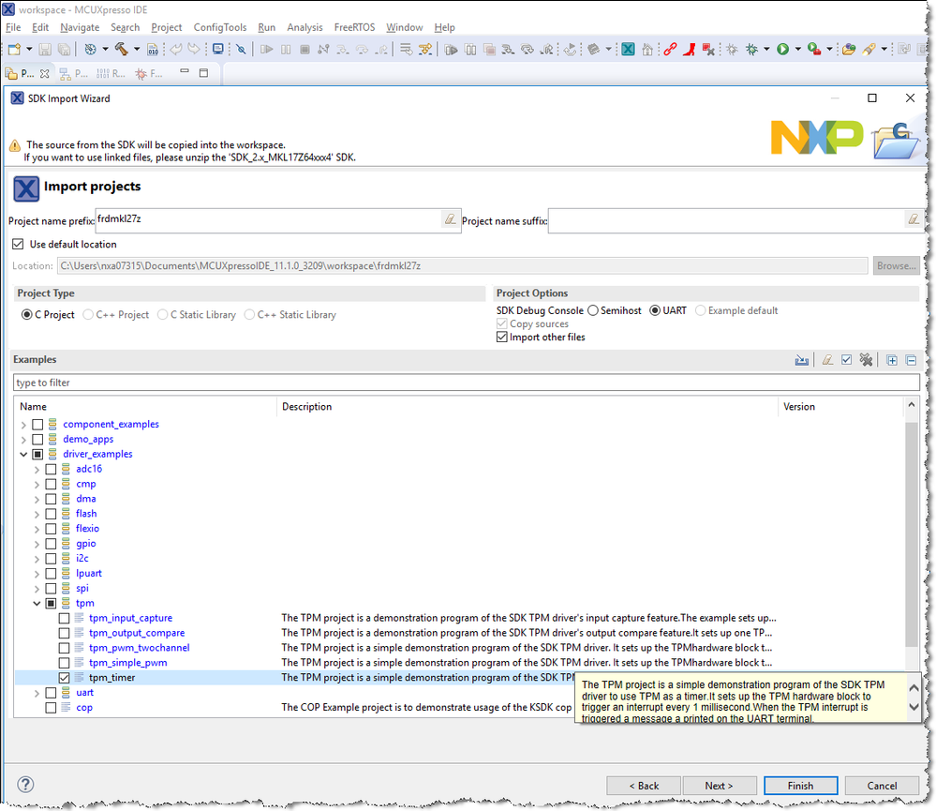Open the Run button dropdown arrow
936x811 pixels.
pos(797,49)
